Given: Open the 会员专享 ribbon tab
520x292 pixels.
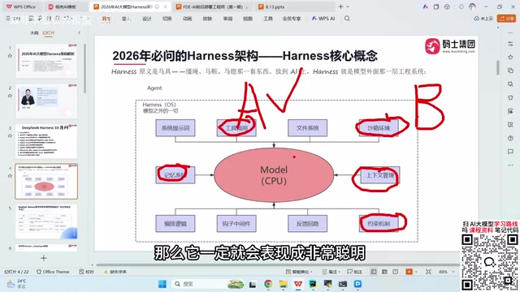Looking at the screenshot, I should [292, 19].
